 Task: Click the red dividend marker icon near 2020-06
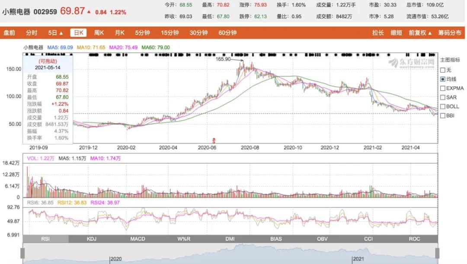click(213, 140)
